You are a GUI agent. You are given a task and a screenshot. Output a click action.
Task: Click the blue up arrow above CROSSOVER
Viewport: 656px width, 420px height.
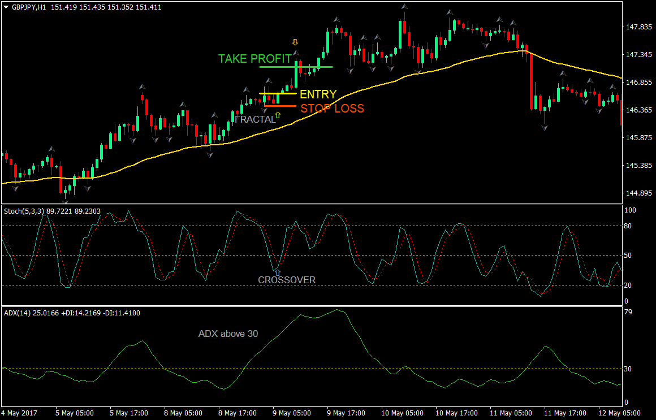277,272
